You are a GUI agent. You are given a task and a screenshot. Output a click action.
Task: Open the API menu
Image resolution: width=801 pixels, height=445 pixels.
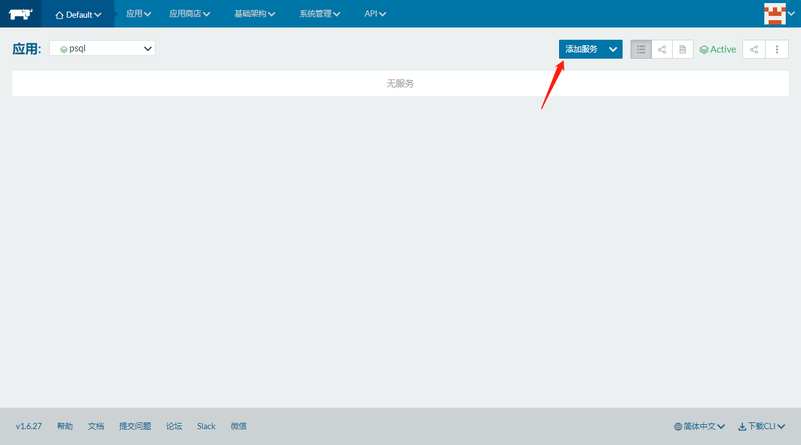point(375,13)
